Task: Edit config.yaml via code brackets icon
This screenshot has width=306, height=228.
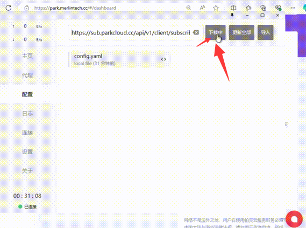Action: click(x=163, y=59)
